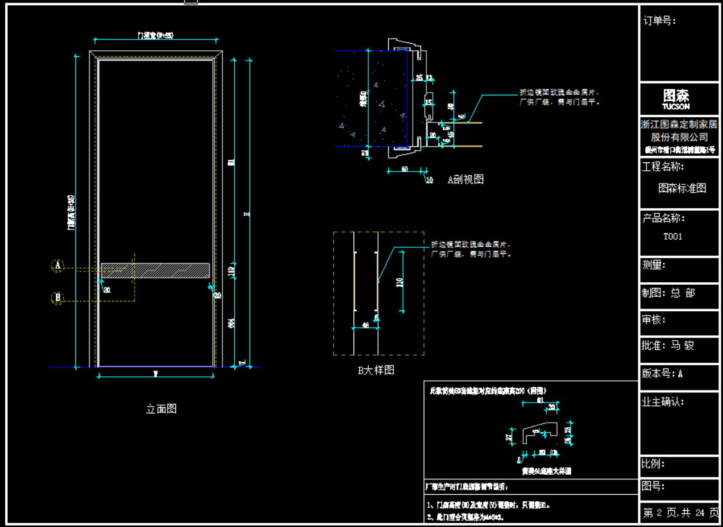This screenshot has height=527, width=723.
Task: Click the W width dimension below door
Action: 155,374
